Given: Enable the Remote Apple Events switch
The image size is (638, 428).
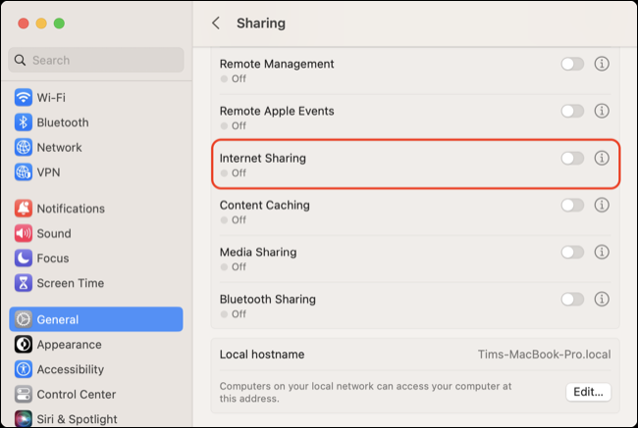Looking at the screenshot, I should pos(571,111).
